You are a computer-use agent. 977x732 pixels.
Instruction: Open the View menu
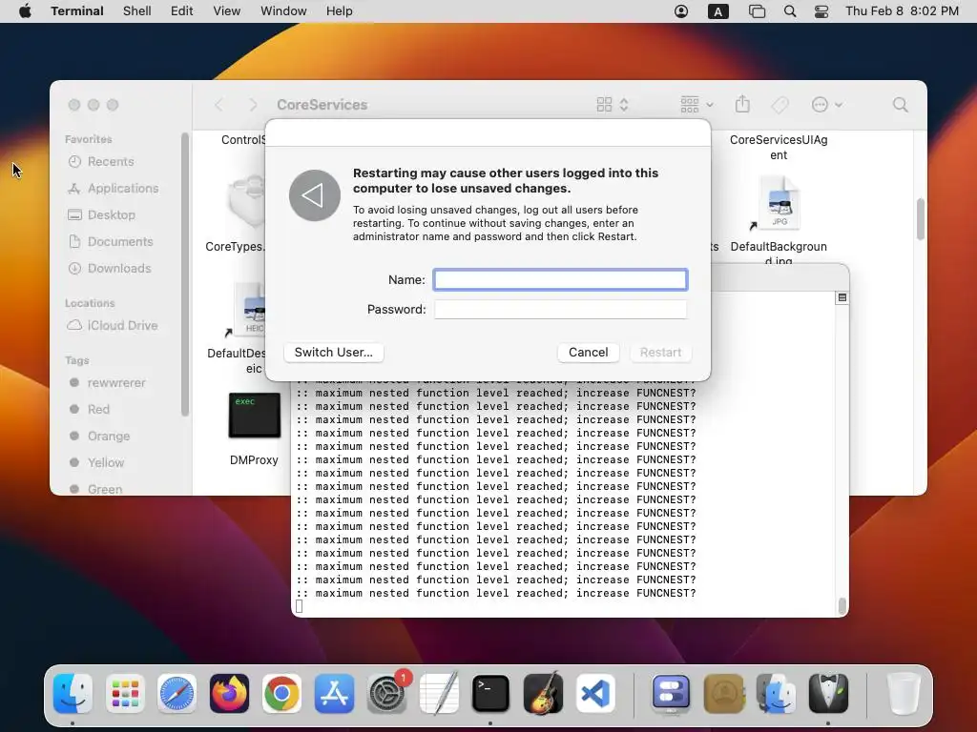(x=227, y=11)
